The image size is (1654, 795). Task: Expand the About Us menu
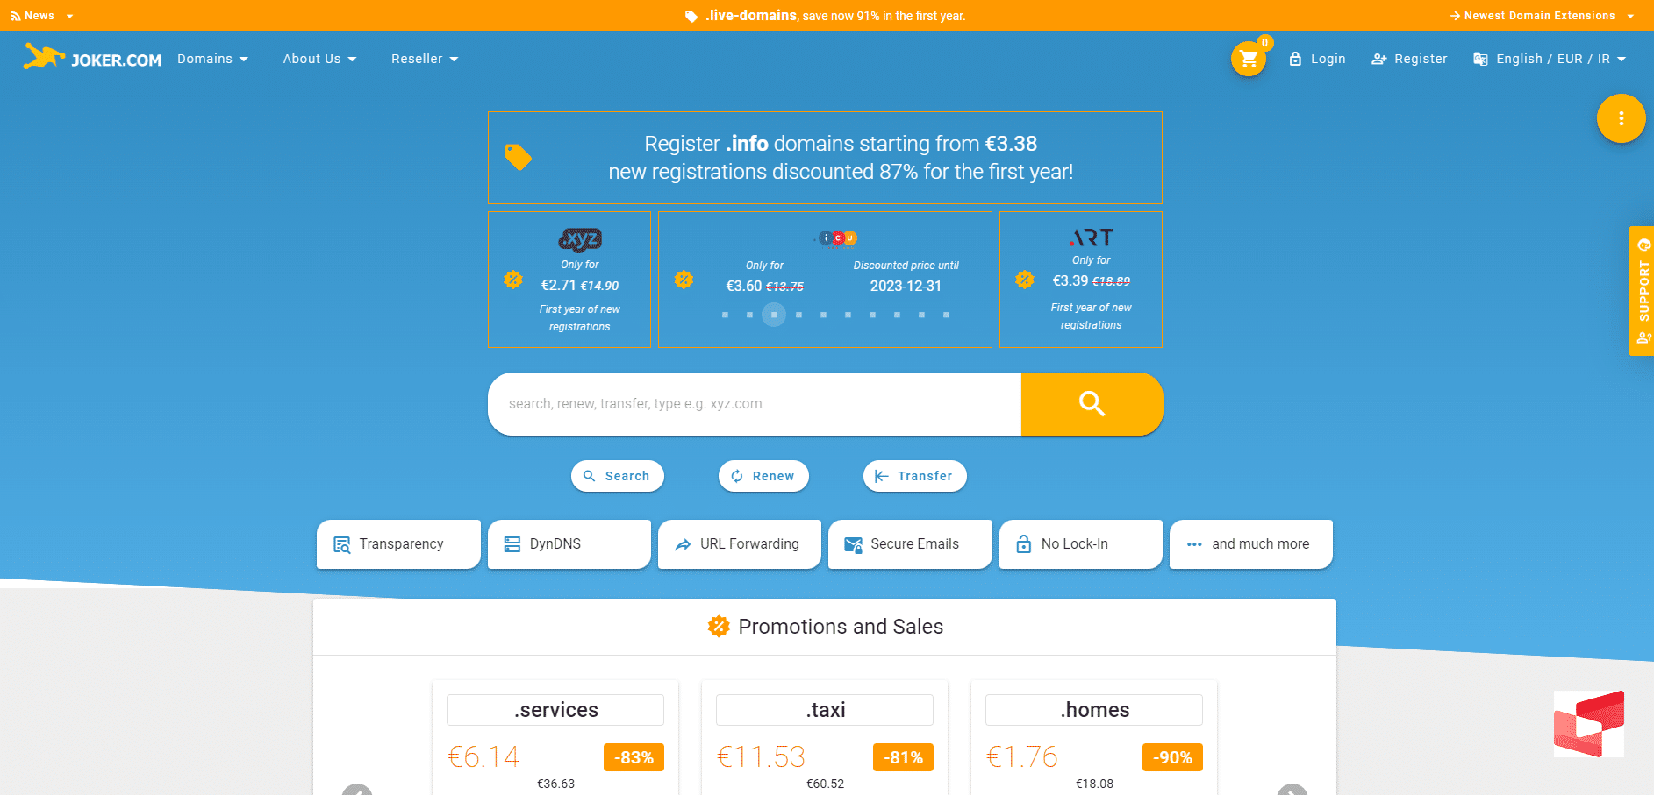point(319,59)
